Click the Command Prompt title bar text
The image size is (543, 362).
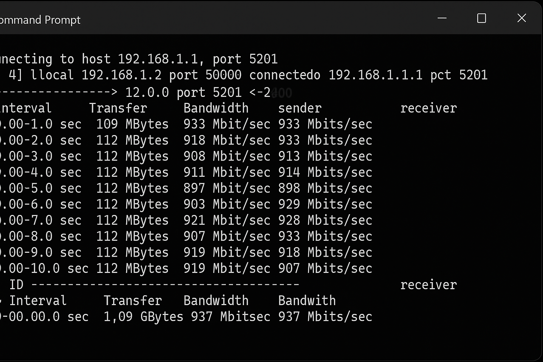click(41, 20)
